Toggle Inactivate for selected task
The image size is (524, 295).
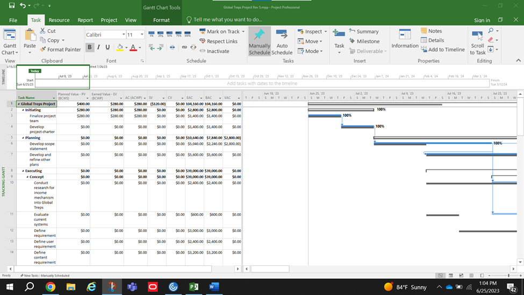214,51
